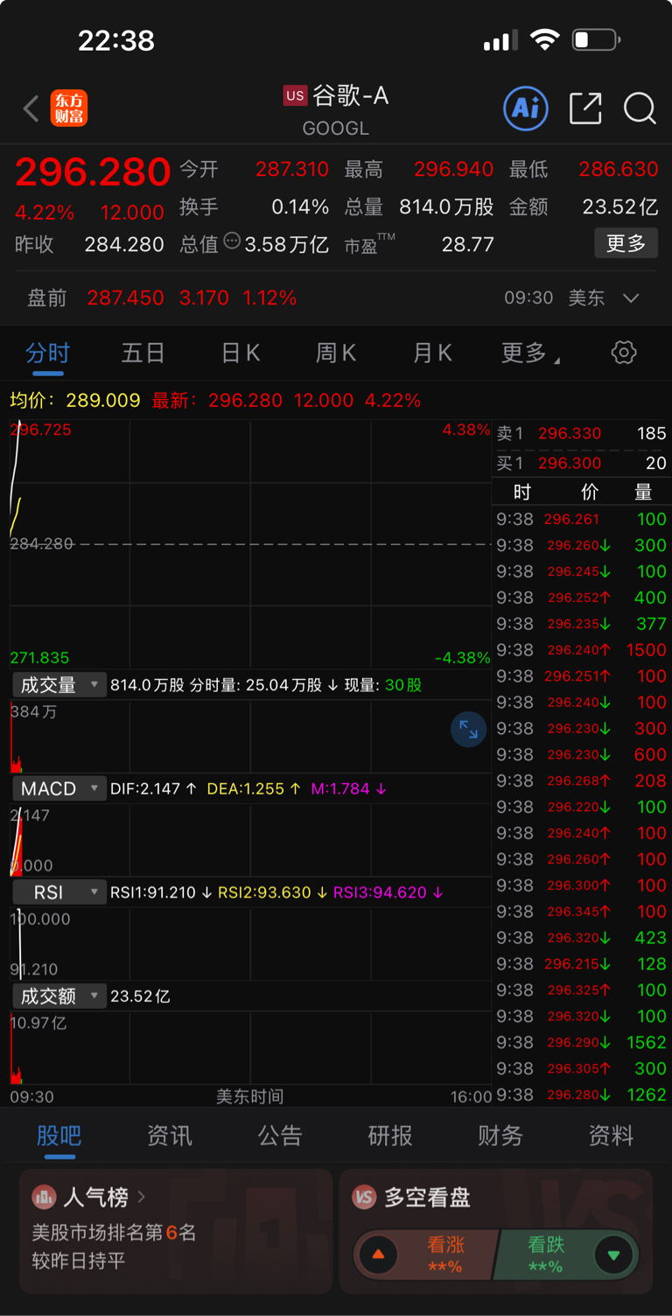Tap the share export icon
Viewport: 672px width, 1316px height.
pyautogui.click(x=585, y=108)
